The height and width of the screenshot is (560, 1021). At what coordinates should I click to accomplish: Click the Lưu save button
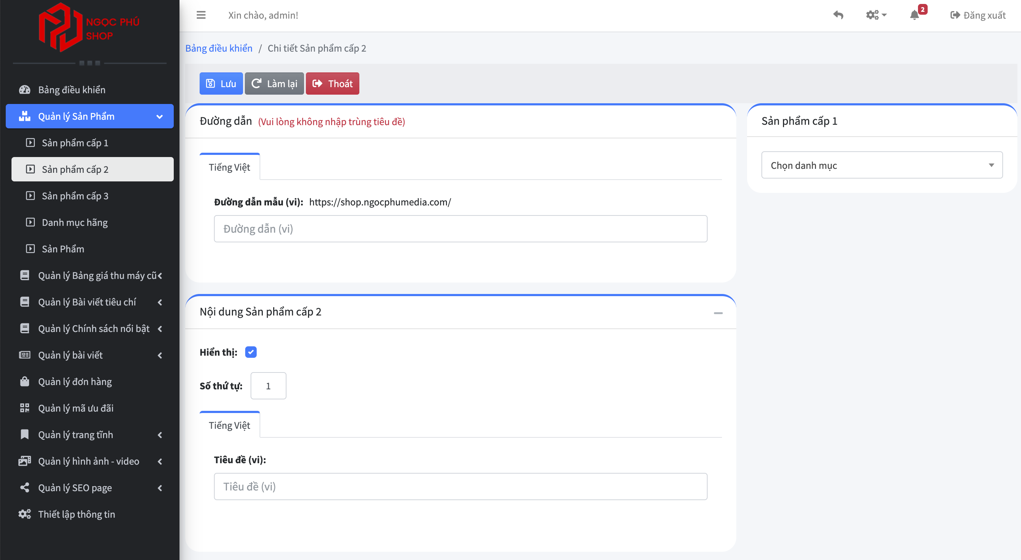pos(221,84)
